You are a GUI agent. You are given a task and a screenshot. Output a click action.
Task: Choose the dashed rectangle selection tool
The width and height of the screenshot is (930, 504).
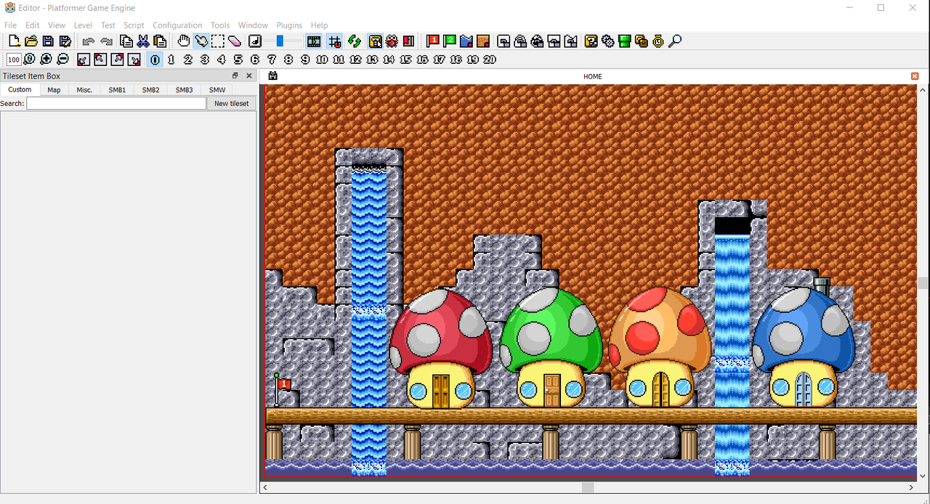coord(217,41)
